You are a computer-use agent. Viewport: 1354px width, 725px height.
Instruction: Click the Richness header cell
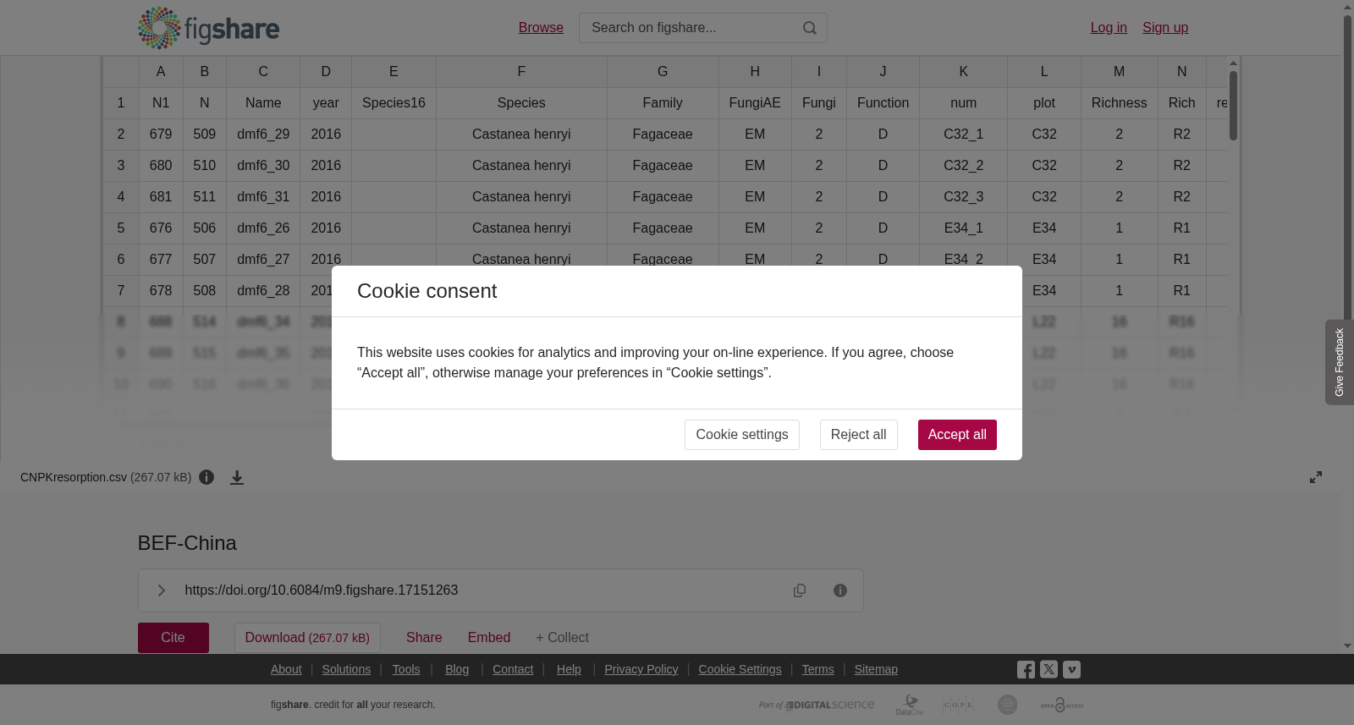[1119, 103]
